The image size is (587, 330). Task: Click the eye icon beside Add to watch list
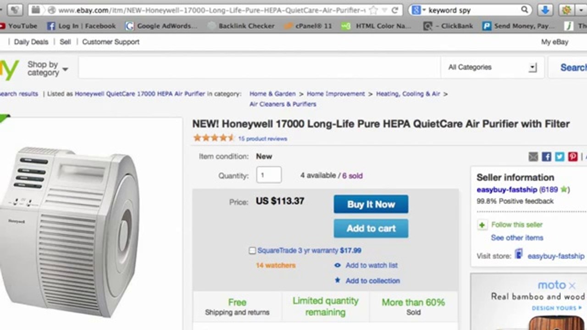click(338, 265)
